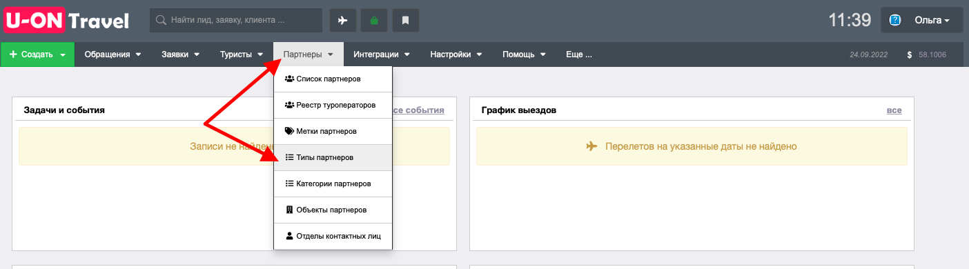This screenshot has height=269, width=969.
Task: Select Объекты партнеров menu item
Action: (x=333, y=210)
